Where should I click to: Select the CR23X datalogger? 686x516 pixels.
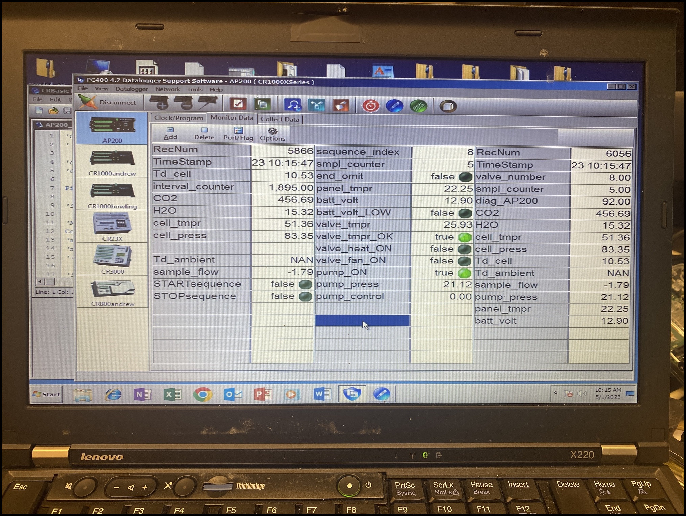112,227
